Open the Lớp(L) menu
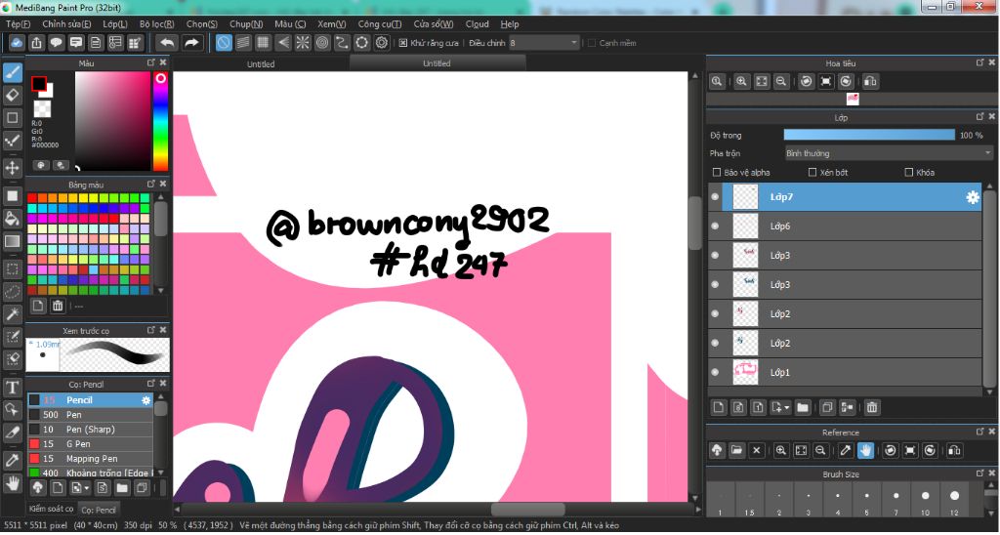 [x=115, y=24]
